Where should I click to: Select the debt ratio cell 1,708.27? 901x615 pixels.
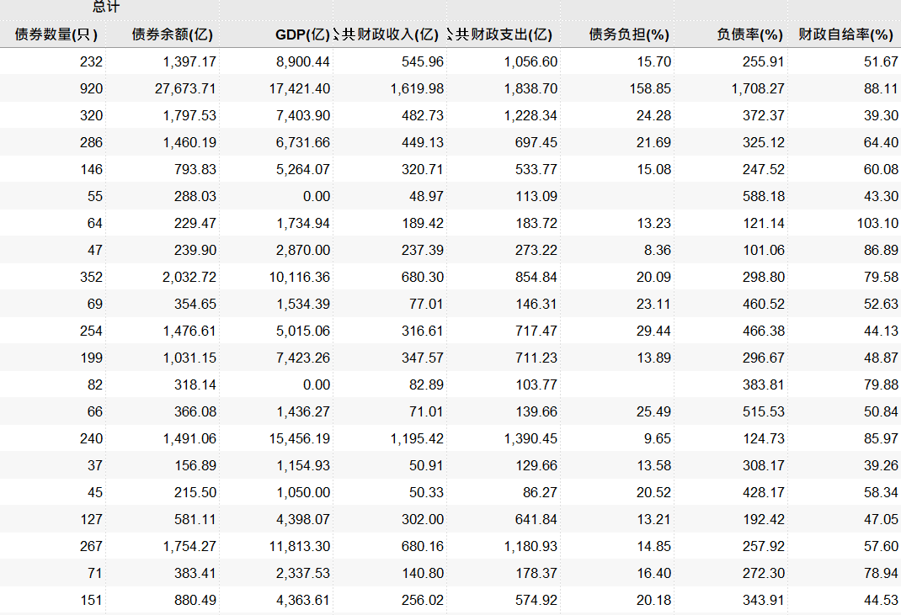coord(758,88)
